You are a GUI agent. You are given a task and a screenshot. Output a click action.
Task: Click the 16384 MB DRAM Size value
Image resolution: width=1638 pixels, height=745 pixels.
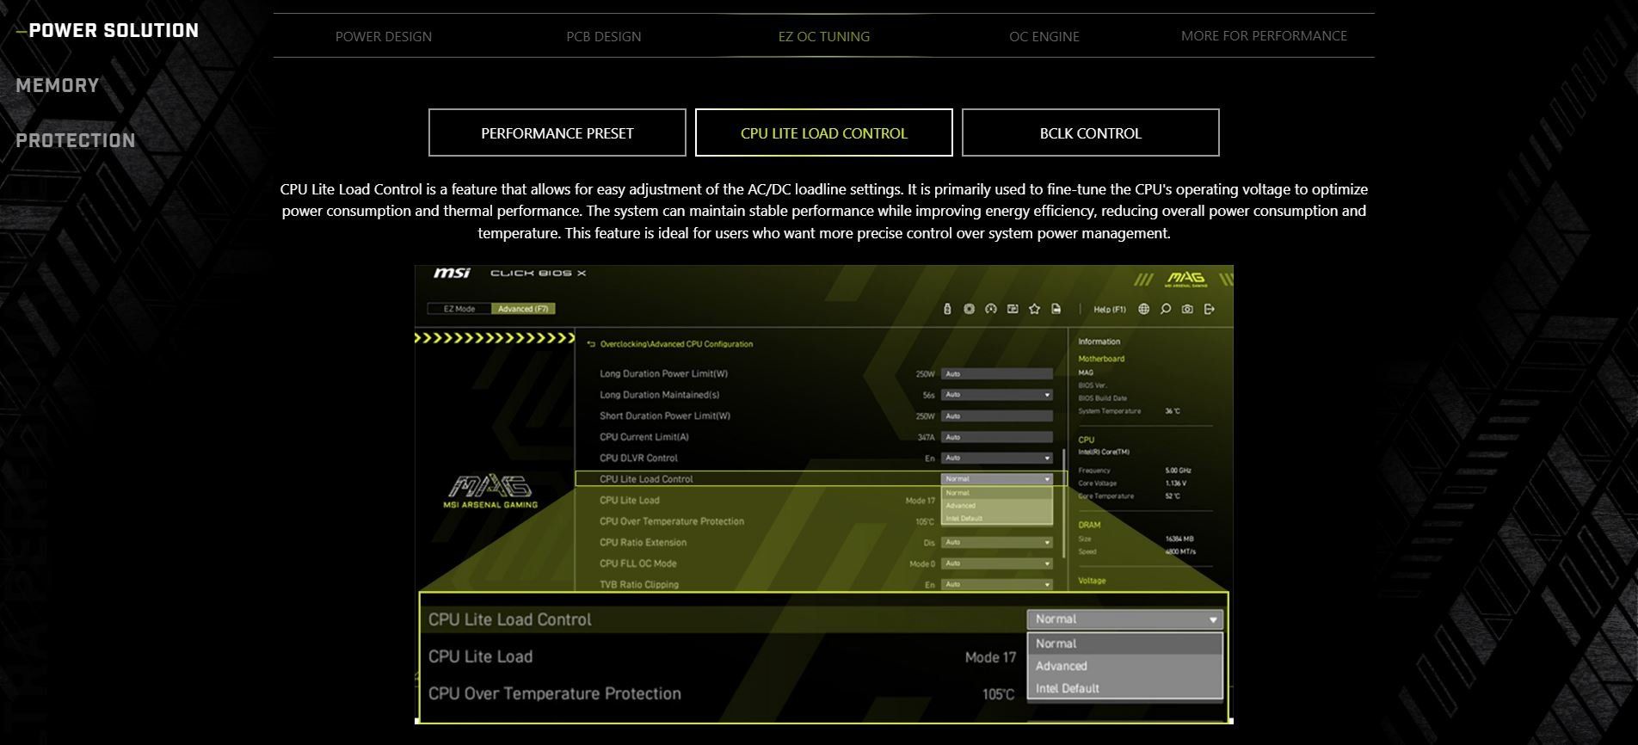[1179, 539]
